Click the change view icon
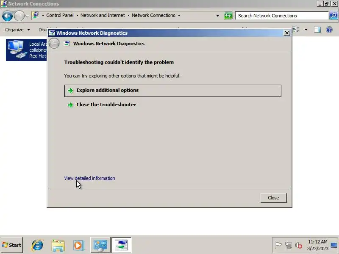Viewport: 339px width, 254px height. 296,30
